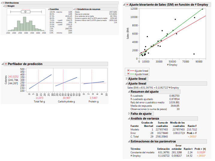Click the Modelo row label in ANOVA
The width and height of the screenshot is (215, 161).
pos(135,130)
